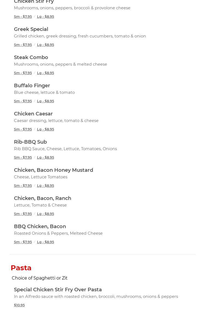Select large Rib-BBQ Sub price link
This screenshot has height=311, width=215.
coord(45,157)
